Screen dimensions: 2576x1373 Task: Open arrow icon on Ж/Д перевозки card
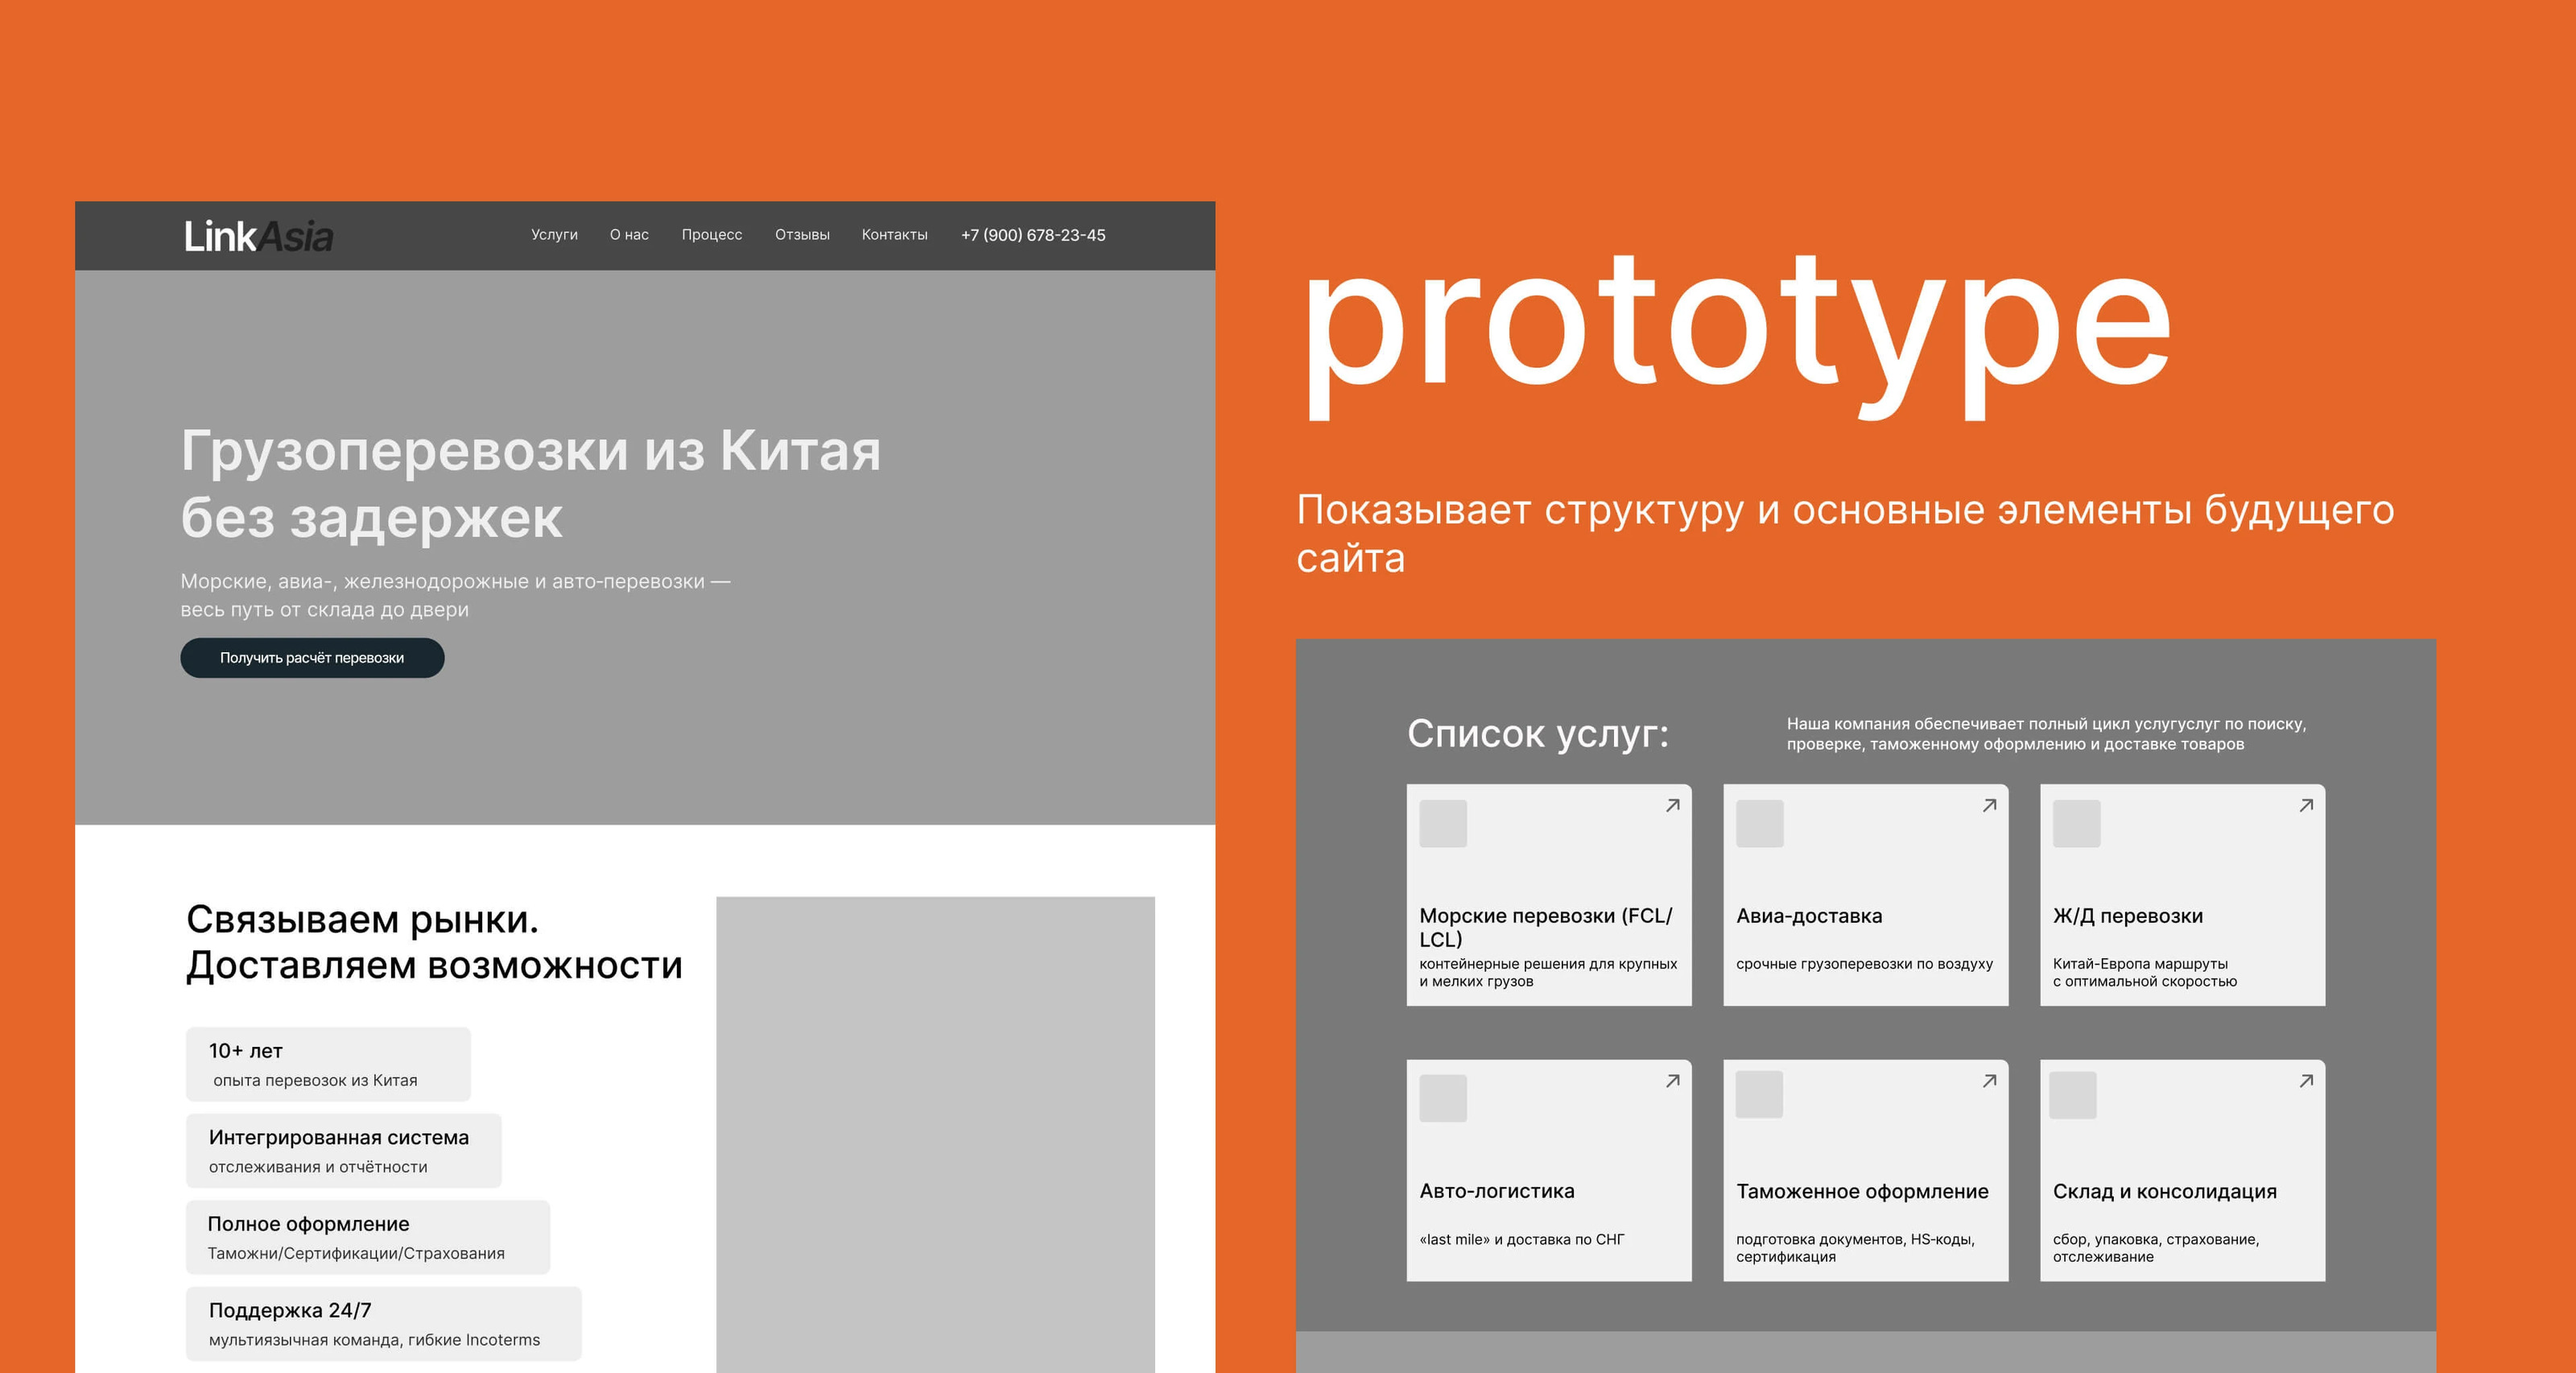pyautogui.click(x=2306, y=806)
